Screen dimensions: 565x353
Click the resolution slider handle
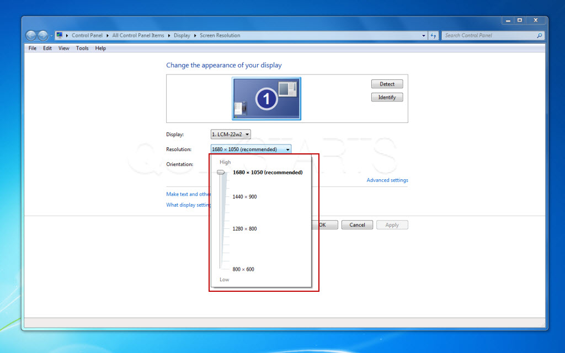pos(221,172)
